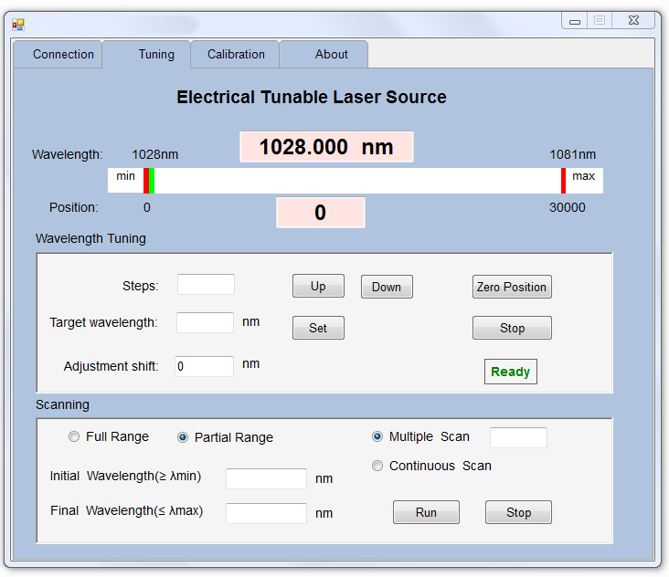Screen dimensions: 669x577
Task: Click the Initial Wavelength input field
Action: pos(266,478)
